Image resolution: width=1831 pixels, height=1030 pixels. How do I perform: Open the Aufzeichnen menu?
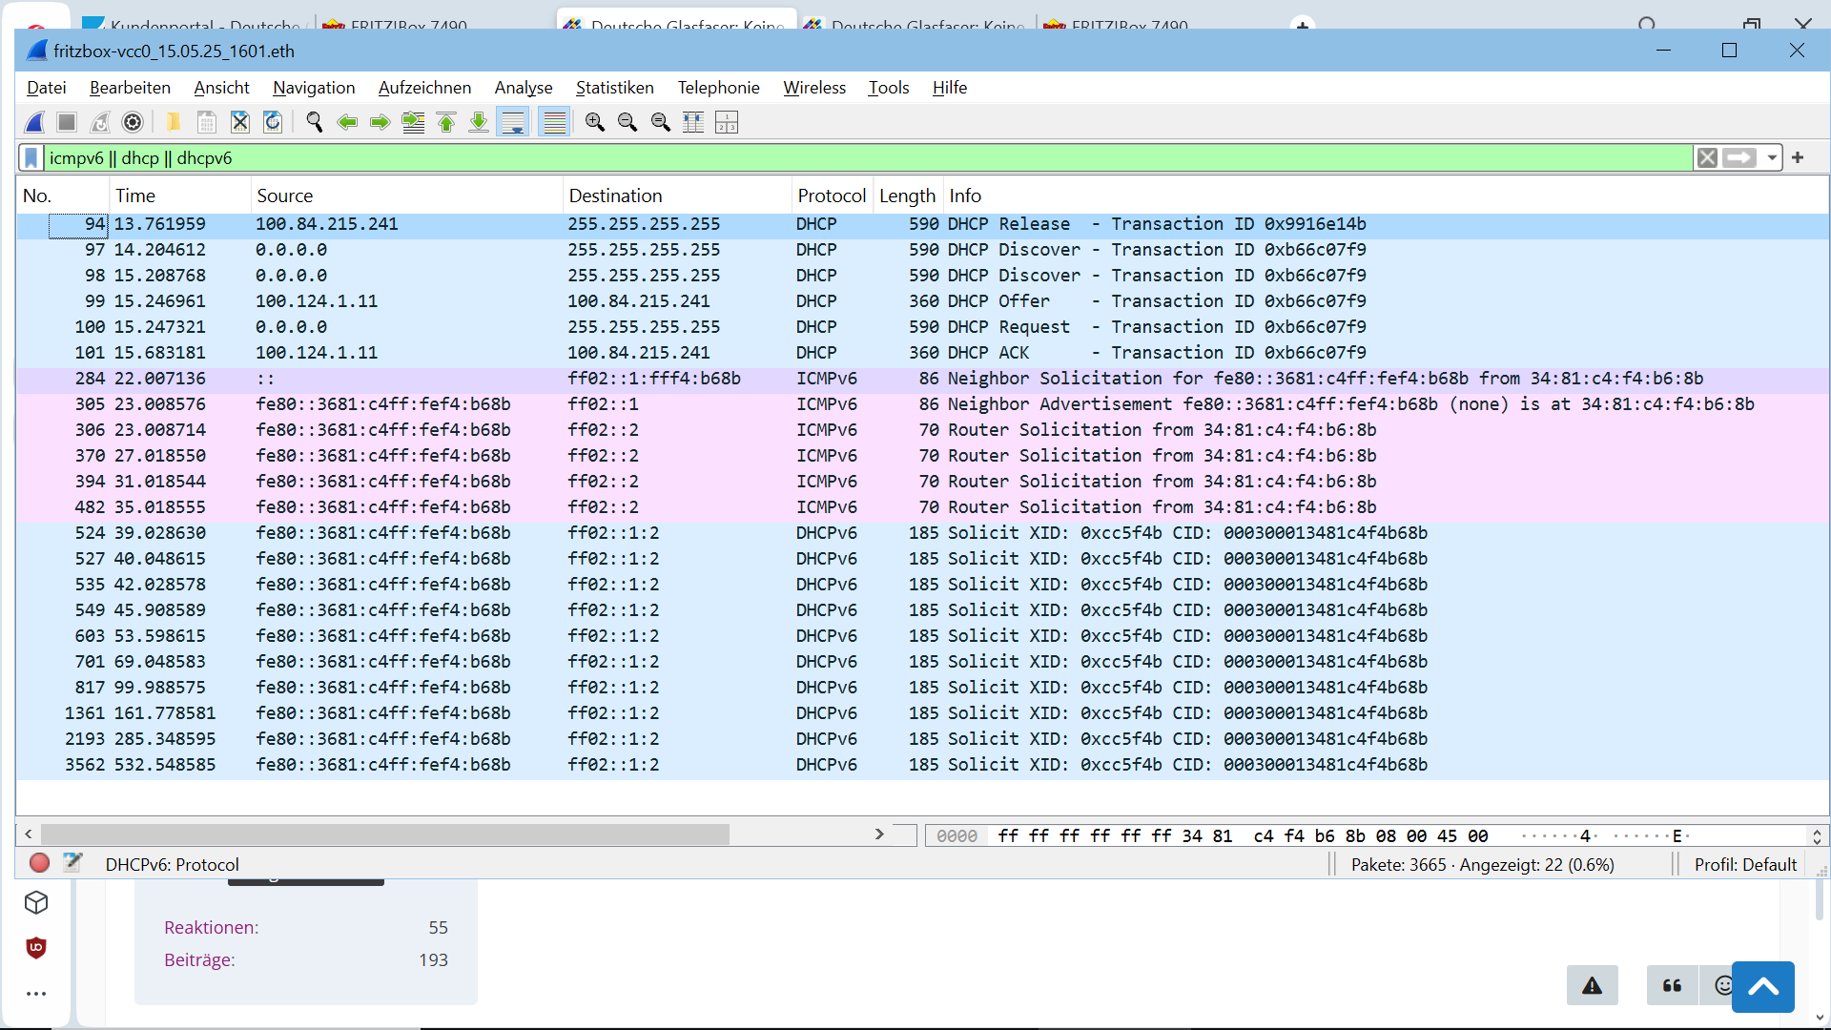(424, 88)
